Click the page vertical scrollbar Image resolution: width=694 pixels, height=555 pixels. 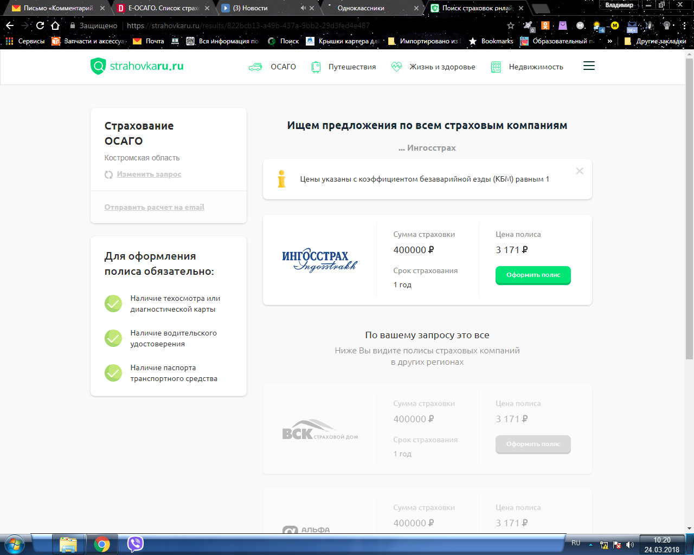click(689, 217)
